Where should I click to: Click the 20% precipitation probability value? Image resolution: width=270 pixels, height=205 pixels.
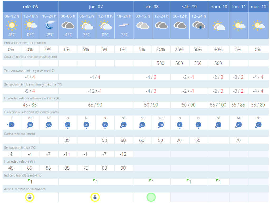point(161,50)
